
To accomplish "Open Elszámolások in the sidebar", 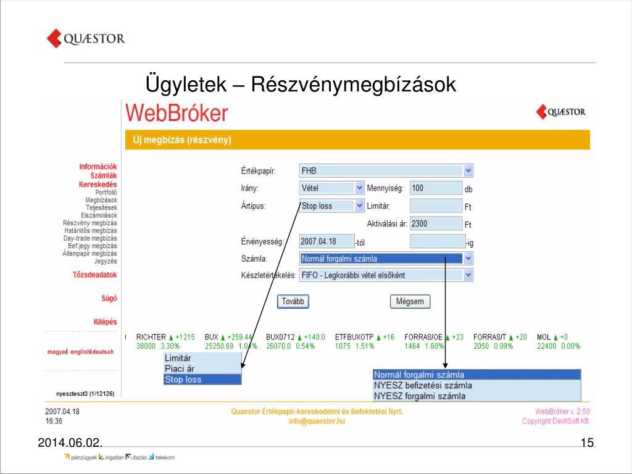I will point(99,215).
